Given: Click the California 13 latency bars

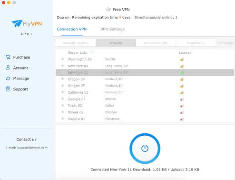Looking at the screenshot, I should point(182,92).
